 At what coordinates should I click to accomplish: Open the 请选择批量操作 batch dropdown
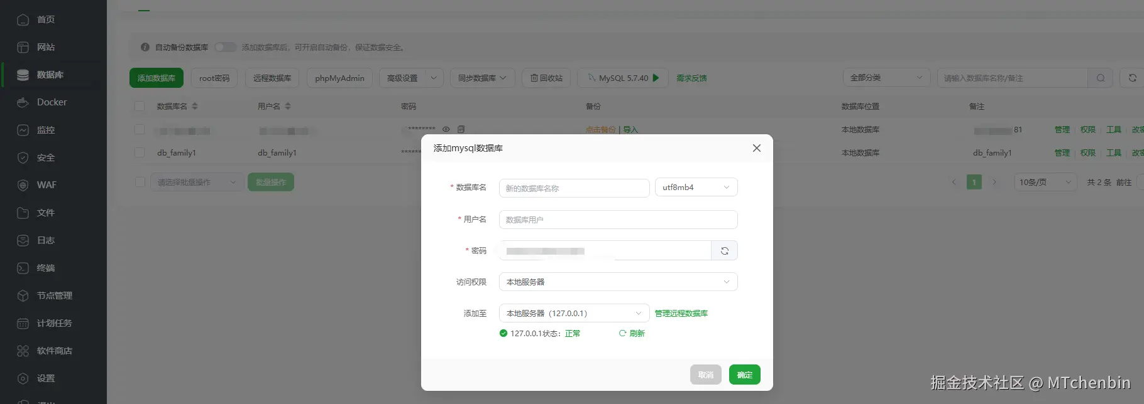[x=197, y=182]
